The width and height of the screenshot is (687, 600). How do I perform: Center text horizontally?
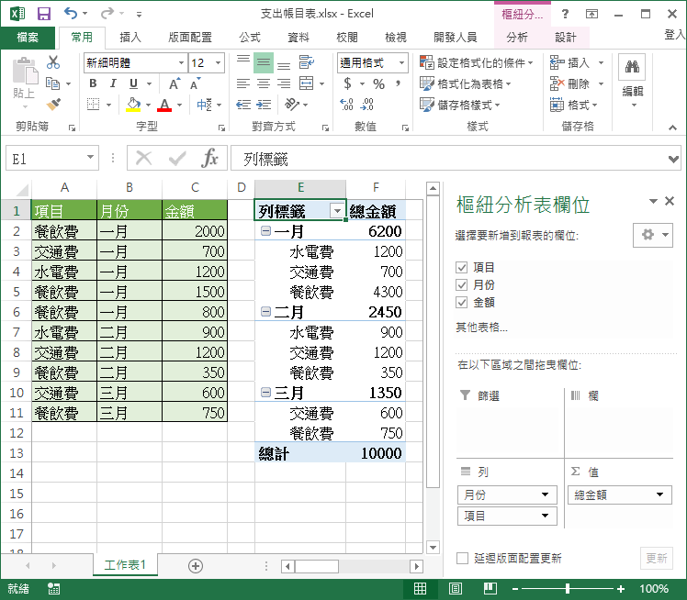click(x=264, y=83)
